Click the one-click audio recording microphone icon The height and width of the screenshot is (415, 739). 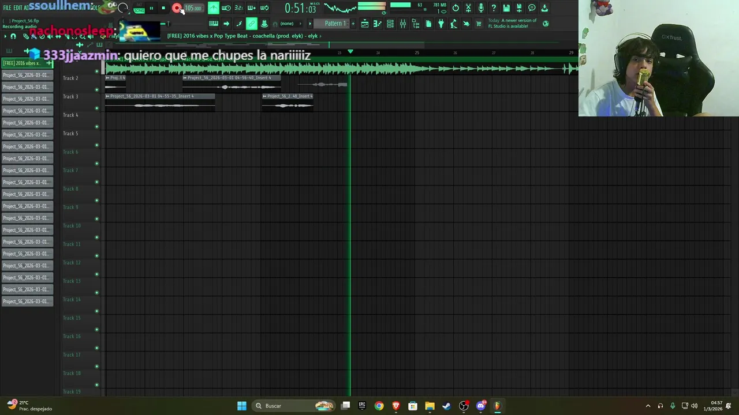(481, 8)
